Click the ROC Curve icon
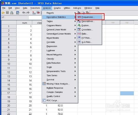Viewport: 138px width, 115px height. 44,100
